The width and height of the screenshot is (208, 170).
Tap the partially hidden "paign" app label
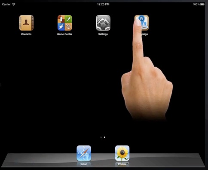(144, 34)
